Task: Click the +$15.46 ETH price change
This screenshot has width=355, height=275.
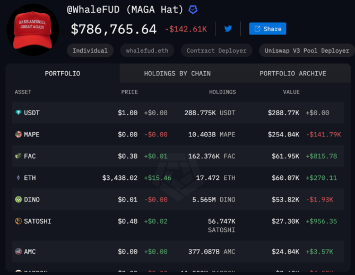Action: (158, 178)
